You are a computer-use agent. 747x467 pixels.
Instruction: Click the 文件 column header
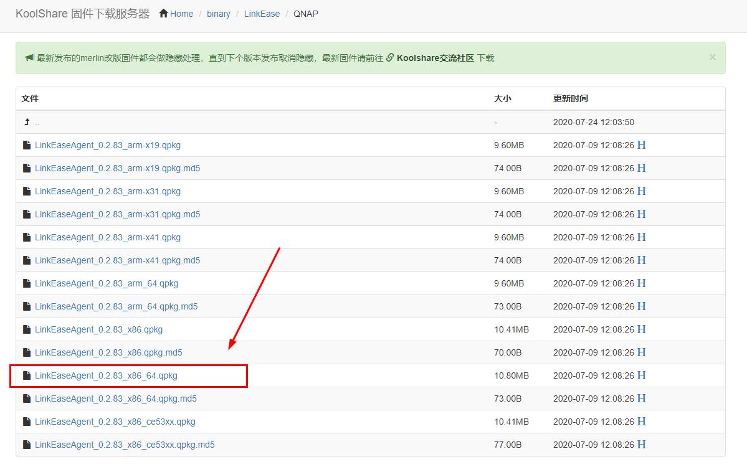pyautogui.click(x=30, y=98)
